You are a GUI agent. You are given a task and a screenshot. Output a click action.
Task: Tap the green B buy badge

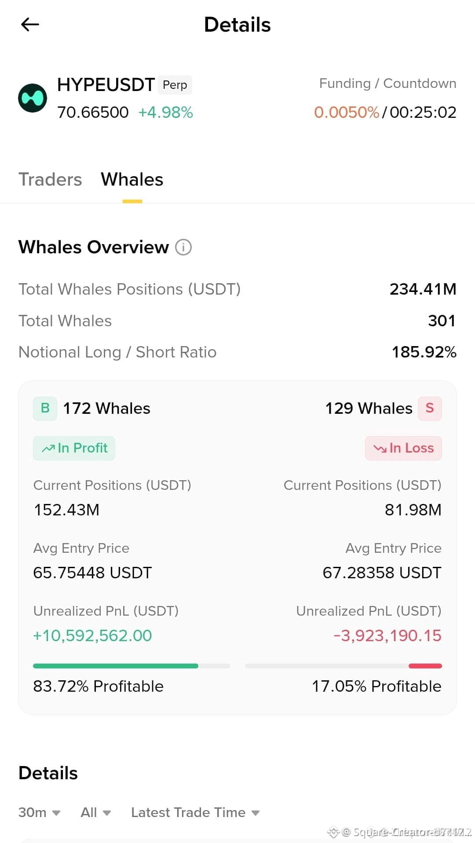tap(45, 409)
